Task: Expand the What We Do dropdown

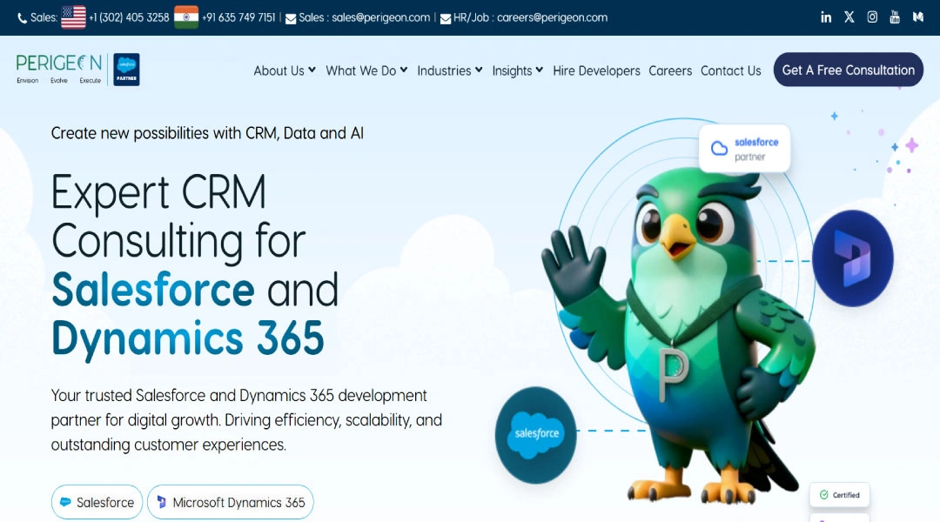Action: [x=366, y=70]
